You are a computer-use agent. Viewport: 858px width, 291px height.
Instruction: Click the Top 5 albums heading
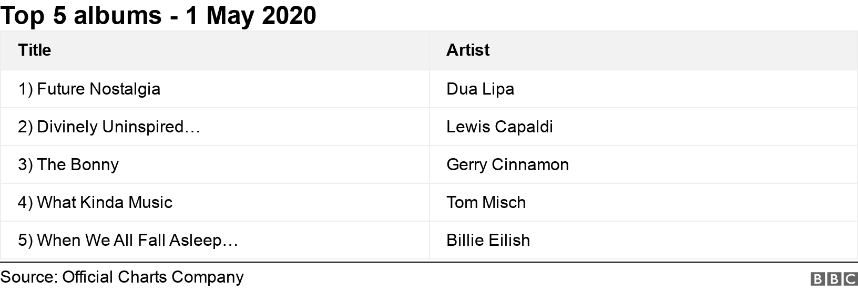pos(81,15)
